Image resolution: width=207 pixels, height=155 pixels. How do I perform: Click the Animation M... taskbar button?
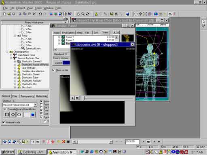[62, 152]
